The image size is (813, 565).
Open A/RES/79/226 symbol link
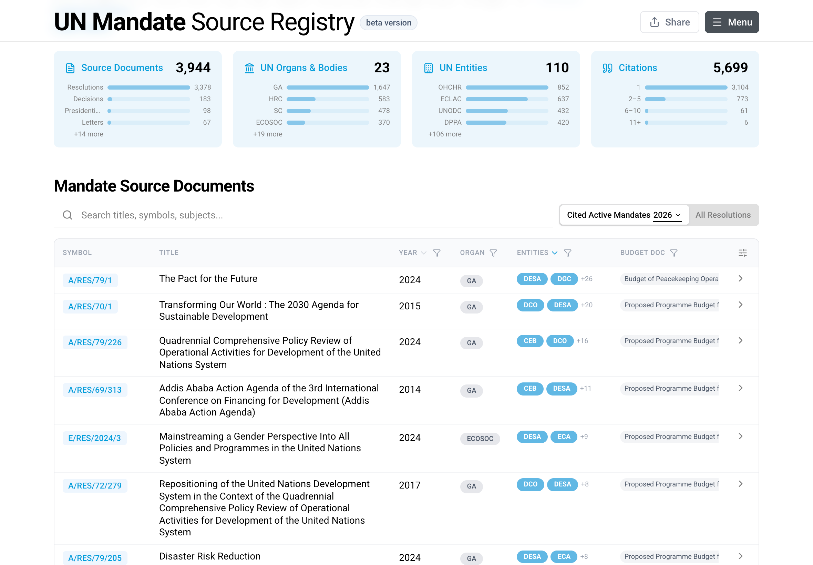pyautogui.click(x=95, y=342)
